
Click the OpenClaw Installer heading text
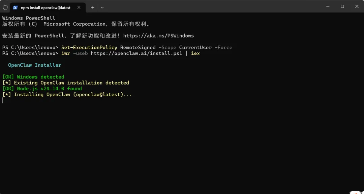point(35,65)
